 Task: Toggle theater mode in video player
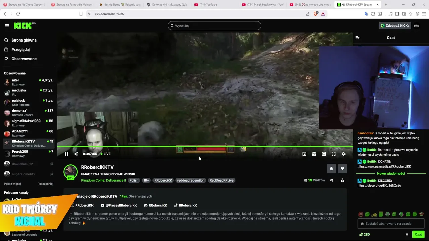tap(324, 154)
